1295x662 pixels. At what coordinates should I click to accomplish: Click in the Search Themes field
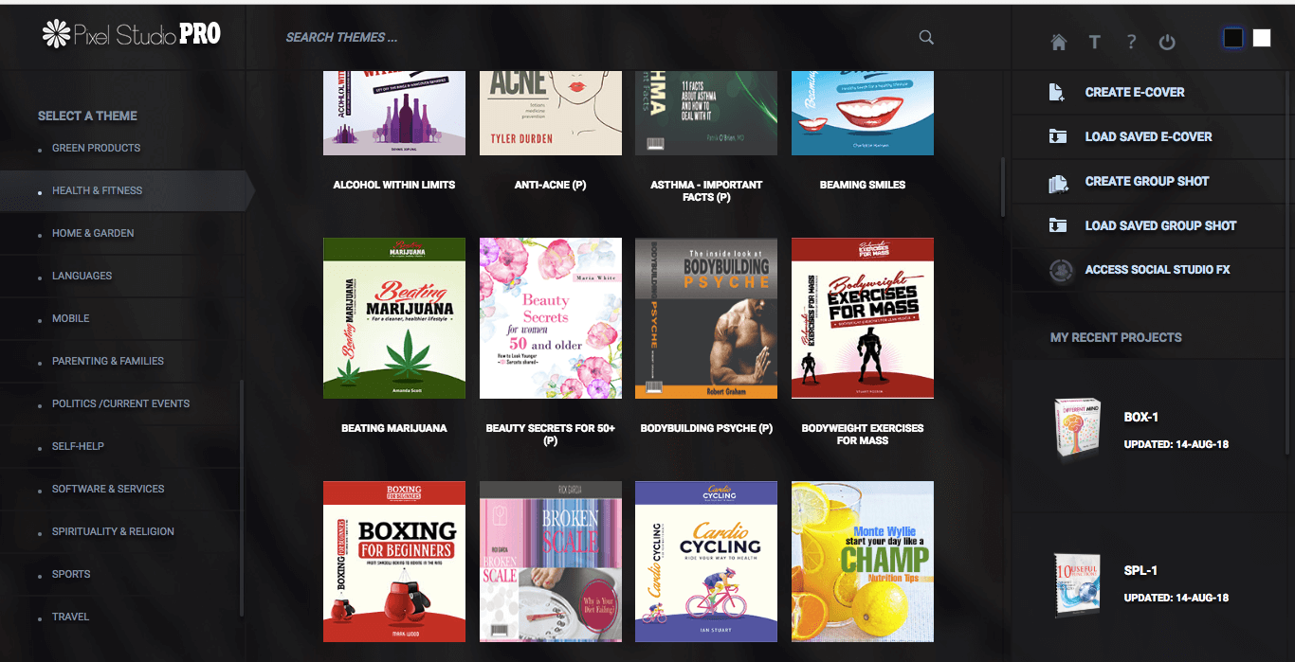coord(597,38)
